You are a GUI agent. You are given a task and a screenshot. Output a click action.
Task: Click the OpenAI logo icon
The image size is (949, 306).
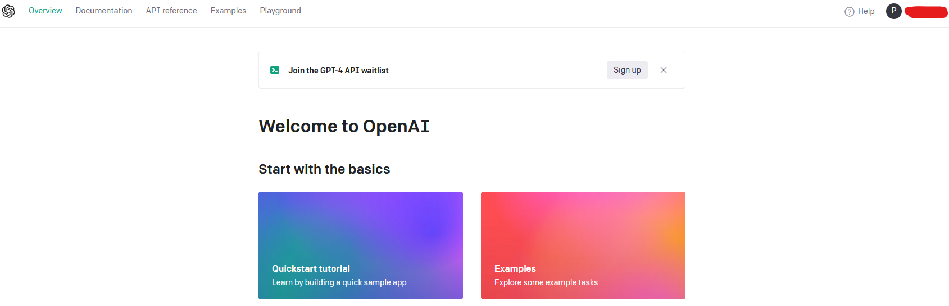tap(8, 11)
